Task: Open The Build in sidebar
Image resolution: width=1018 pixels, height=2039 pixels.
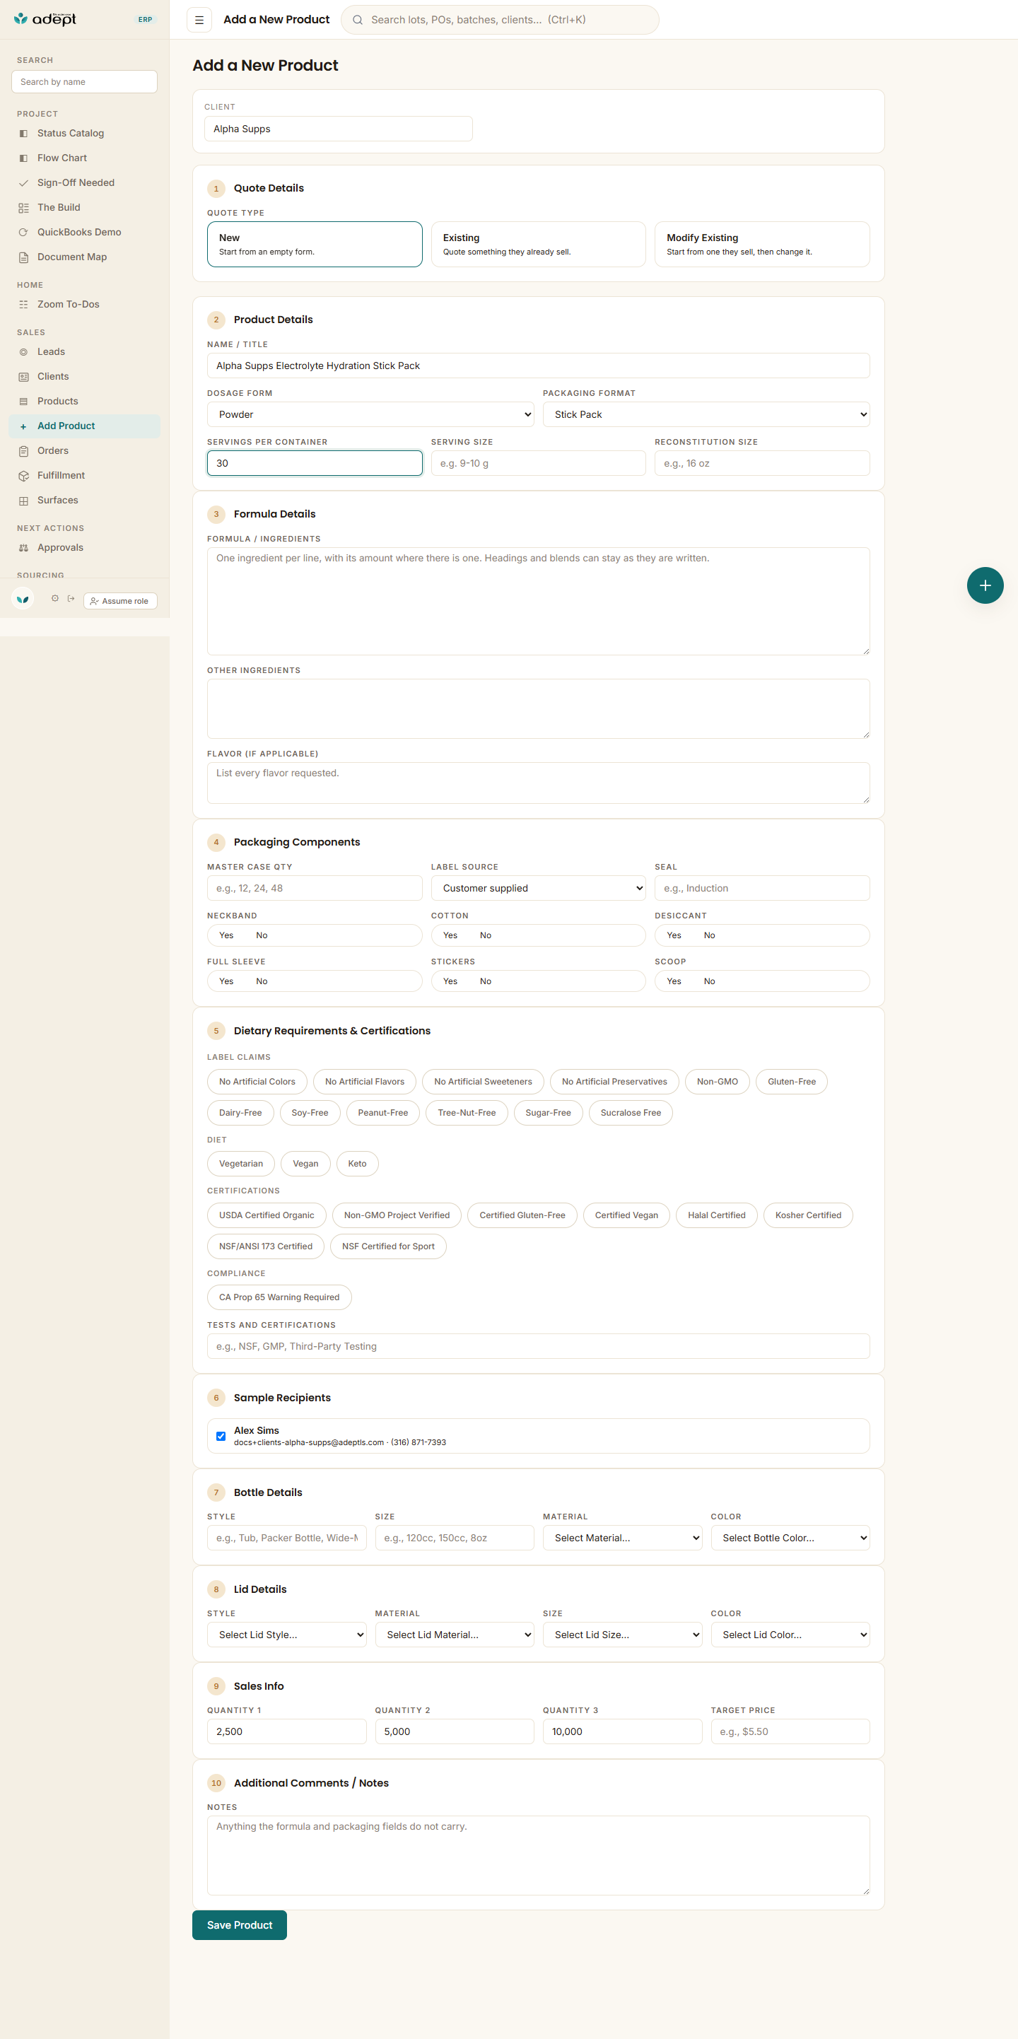Action: coord(85,207)
